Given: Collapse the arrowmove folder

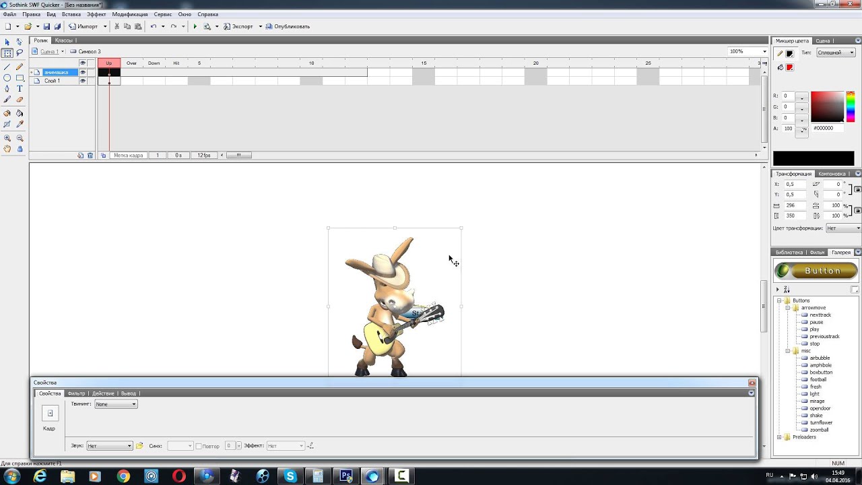Looking at the screenshot, I should pyautogui.click(x=787, y=308).
